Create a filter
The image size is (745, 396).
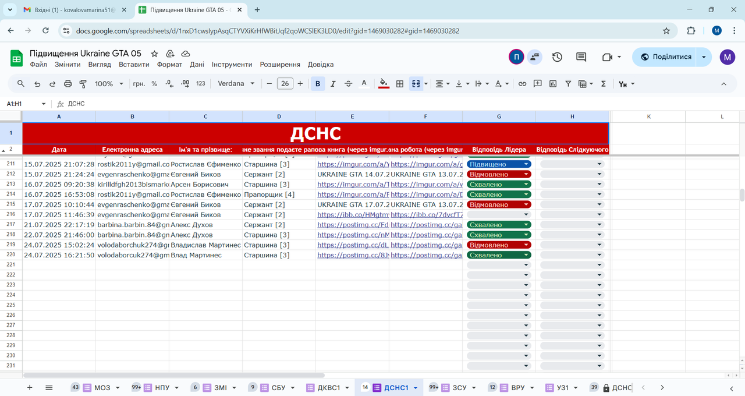point(568,84)
